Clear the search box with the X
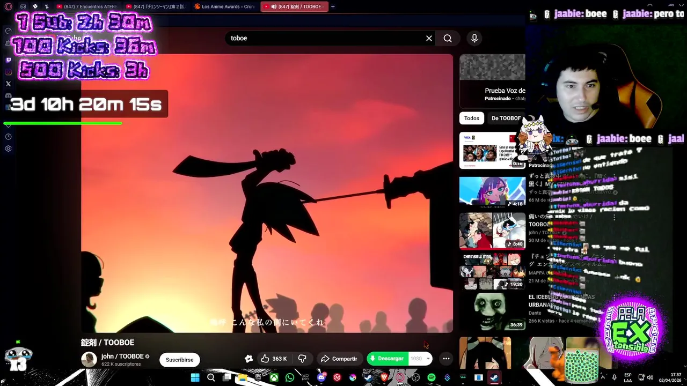The height and width of the screenshot is (386, 687). (x=429, y=38)
